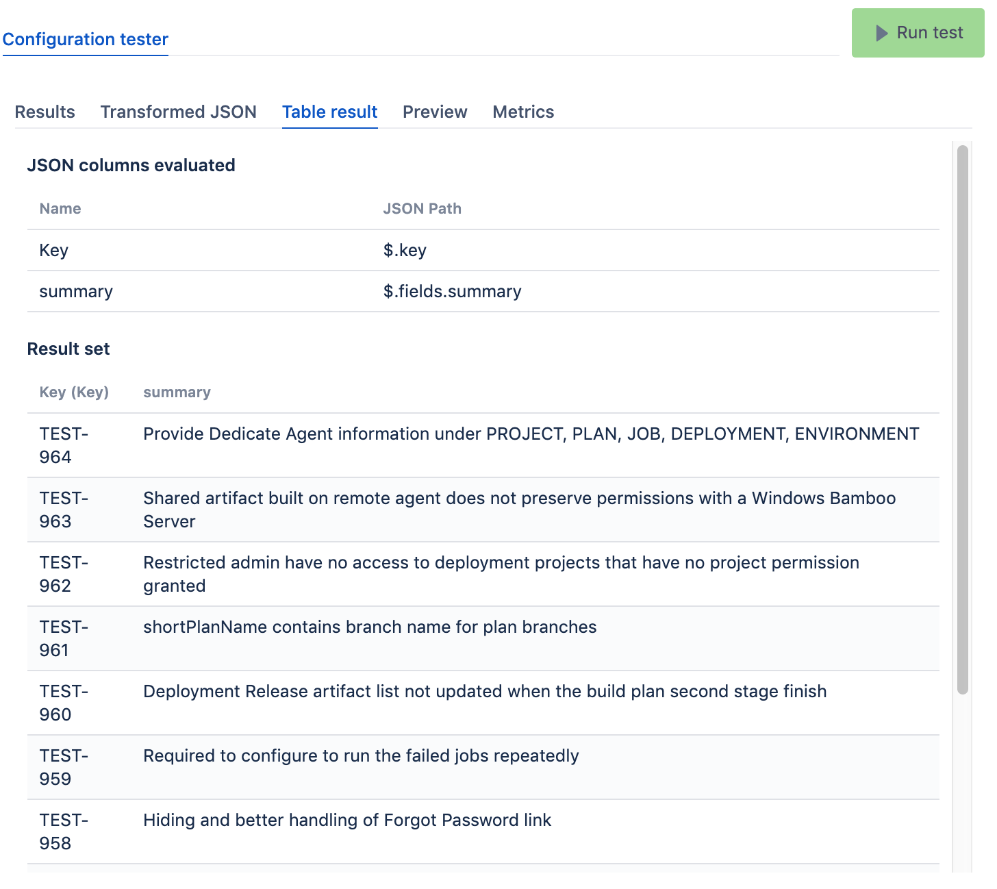Switch to the Results tab
The width and height of the screenshot is (997, 889).
point(45,112)
